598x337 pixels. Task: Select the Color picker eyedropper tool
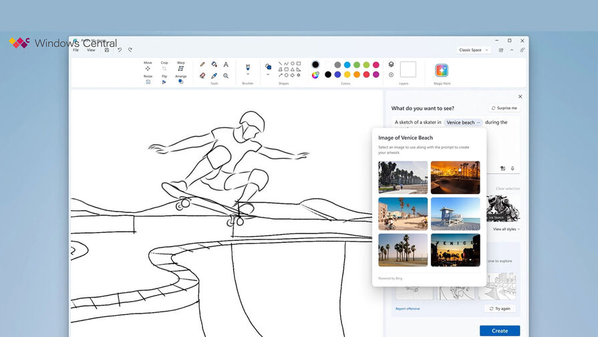[214, 76]
